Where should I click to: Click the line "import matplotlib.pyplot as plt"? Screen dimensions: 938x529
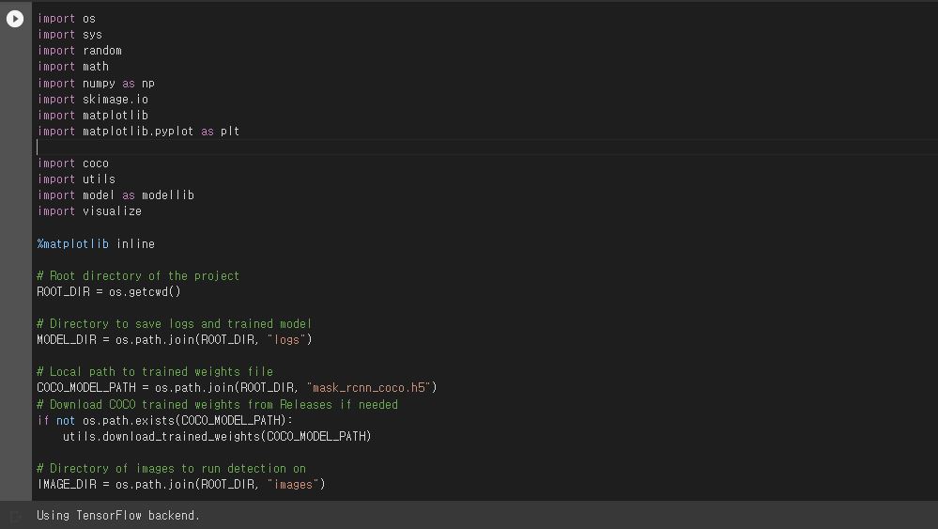click(x=138, y=131)
